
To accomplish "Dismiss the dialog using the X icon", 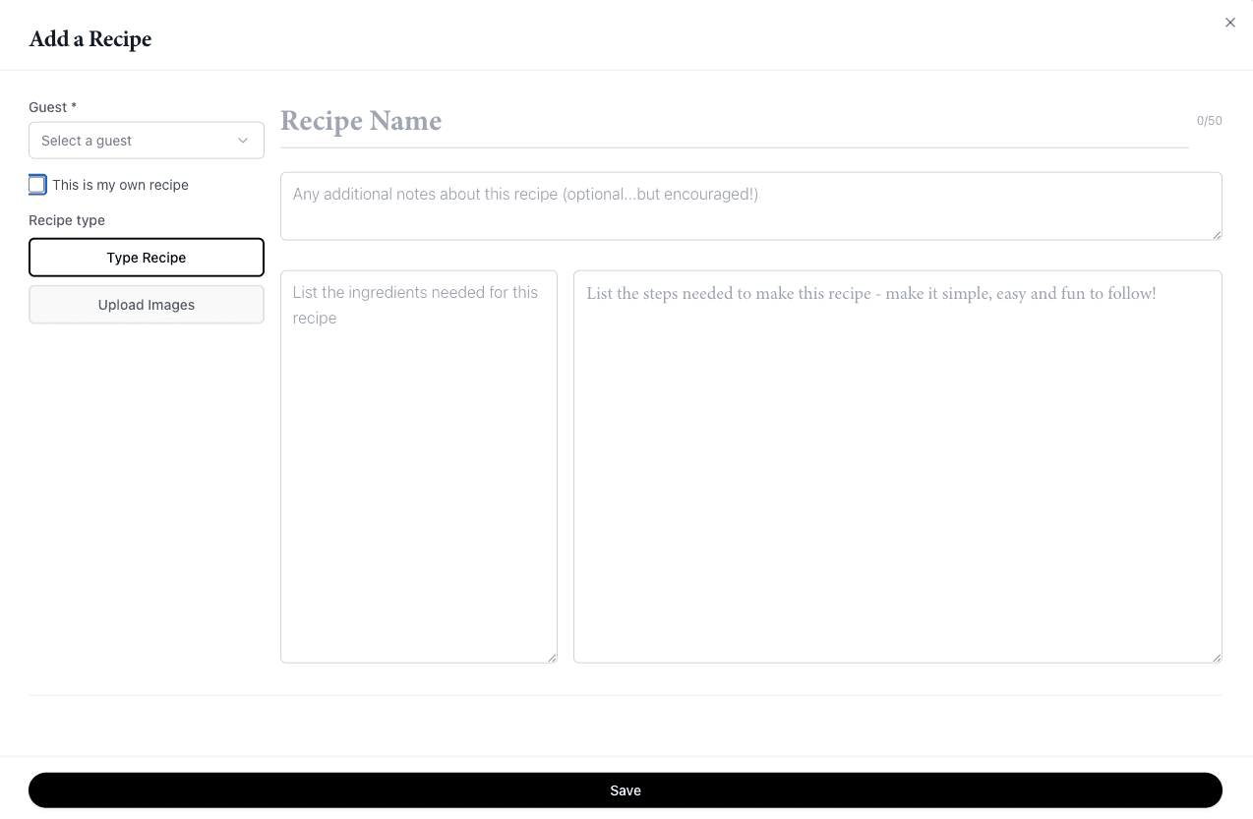I will tap(1229, 22).
